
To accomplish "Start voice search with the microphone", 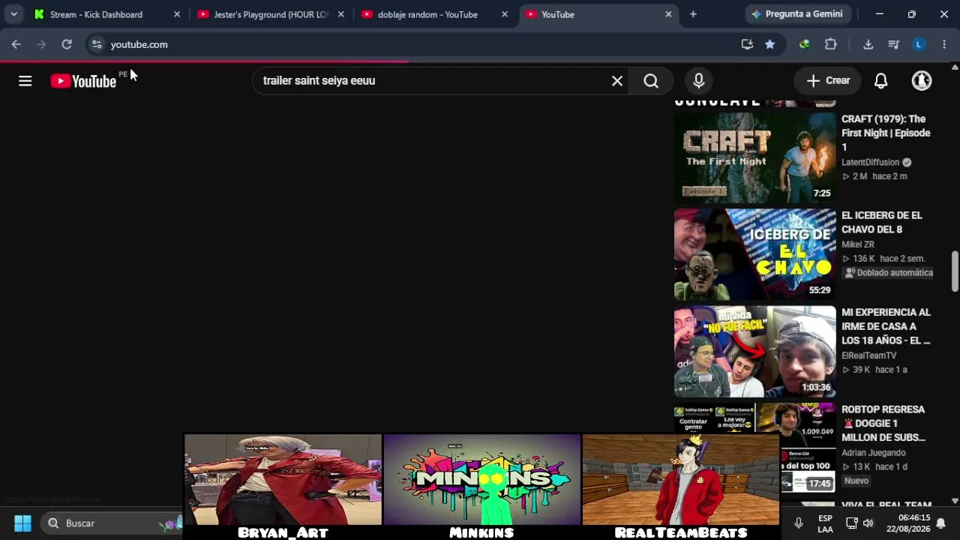I will pyautogui.click(x=699, y=81).
